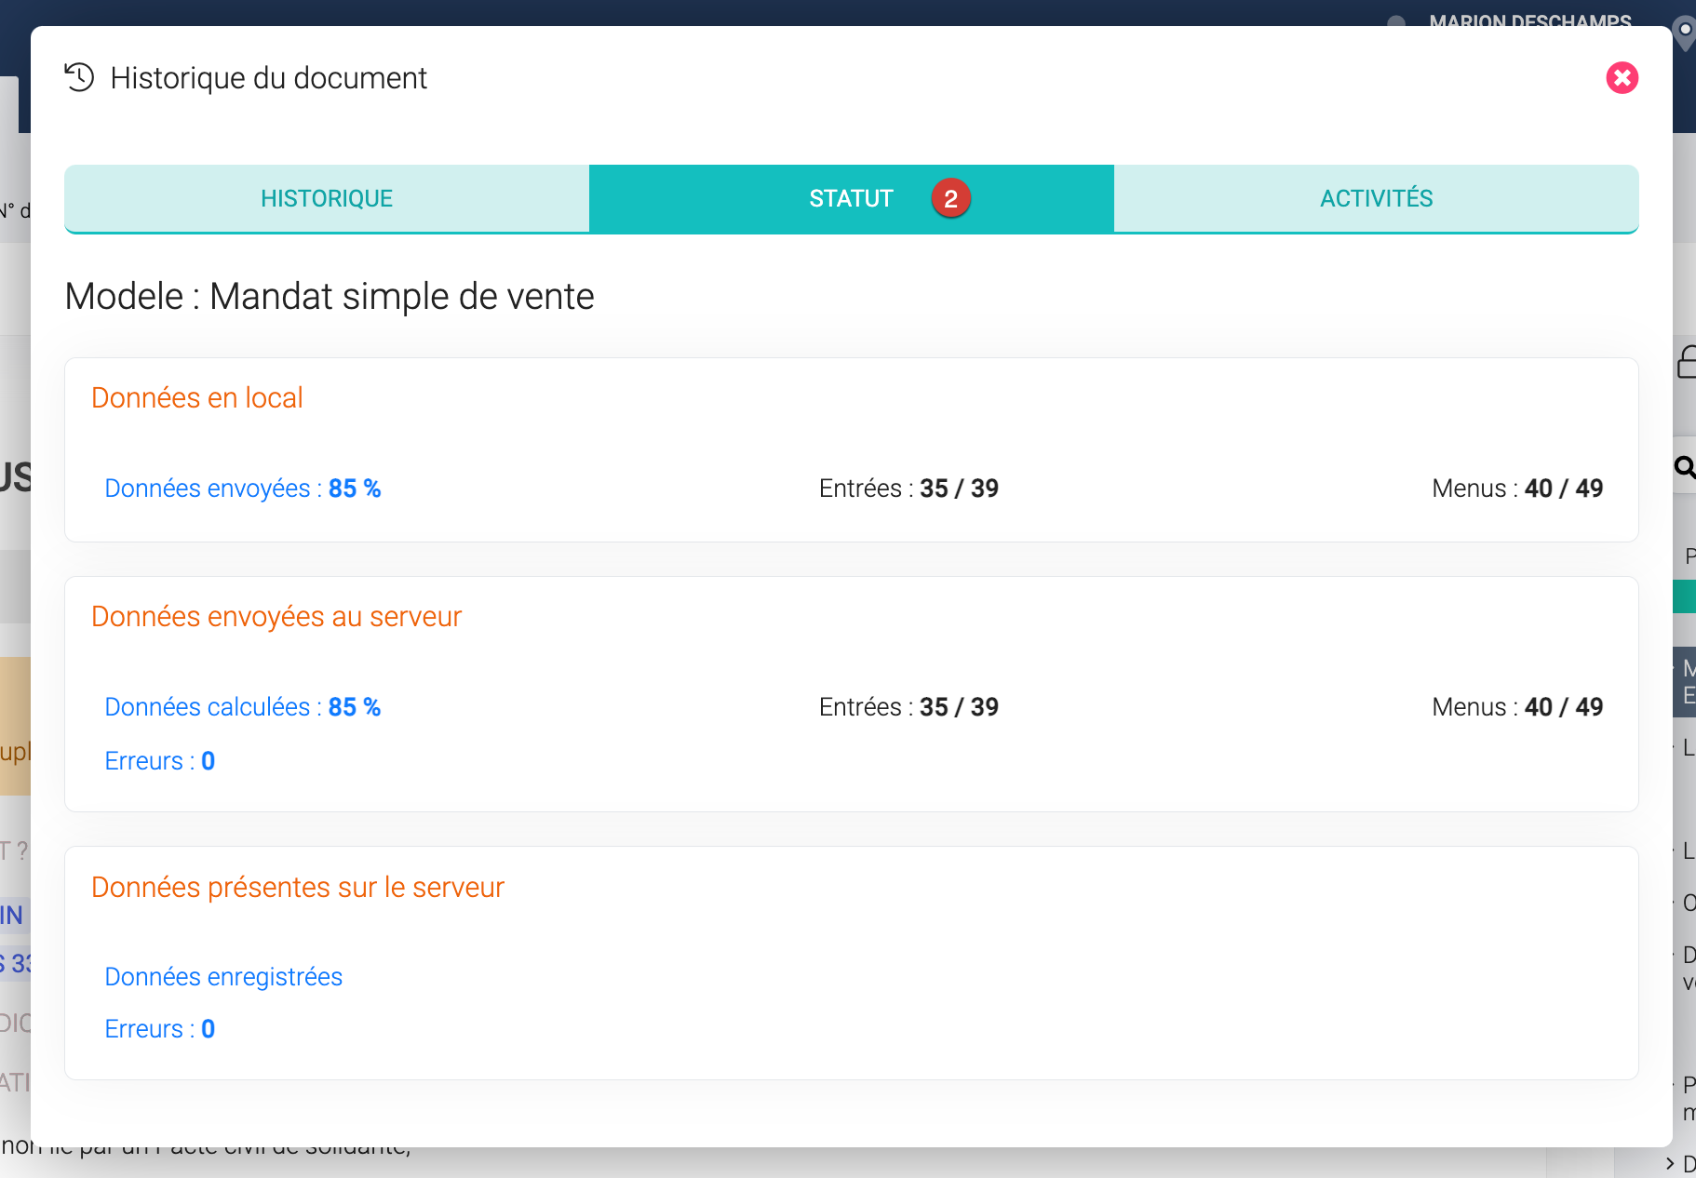
Task: Click the history clock icon in header
Action: pyautogui.click(x=79, y=77)
